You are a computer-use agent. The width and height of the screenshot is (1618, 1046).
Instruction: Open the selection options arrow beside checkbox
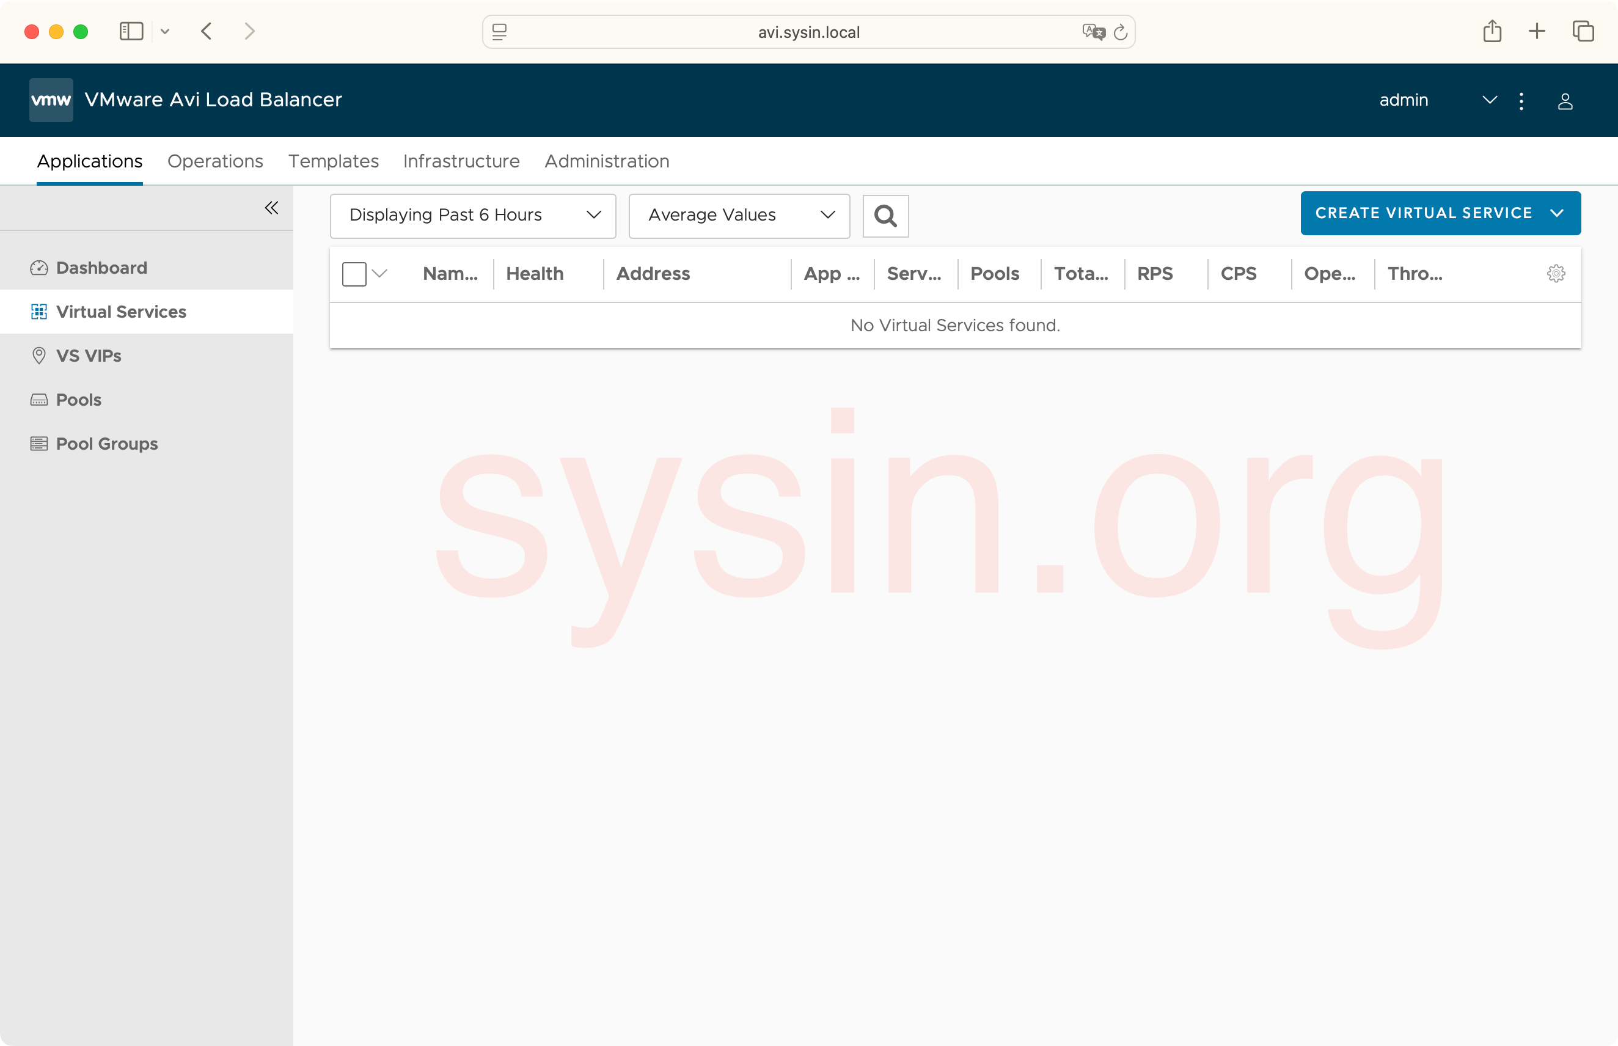tap(379, 274)
